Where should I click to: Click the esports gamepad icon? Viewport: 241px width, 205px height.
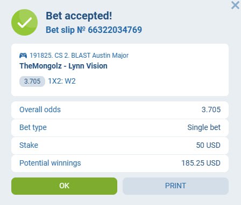[23, 56]
